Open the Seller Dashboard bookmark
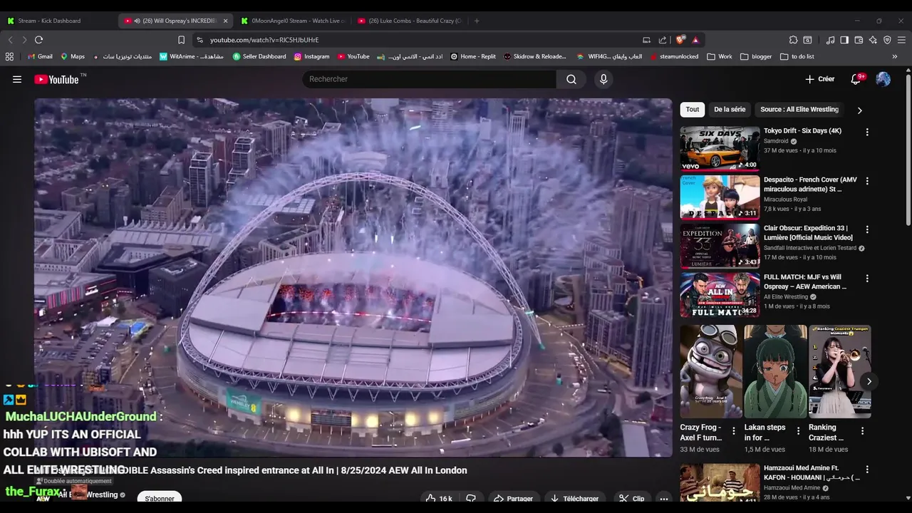The height and width of the screenshot is (513, 912). point(259,56)
